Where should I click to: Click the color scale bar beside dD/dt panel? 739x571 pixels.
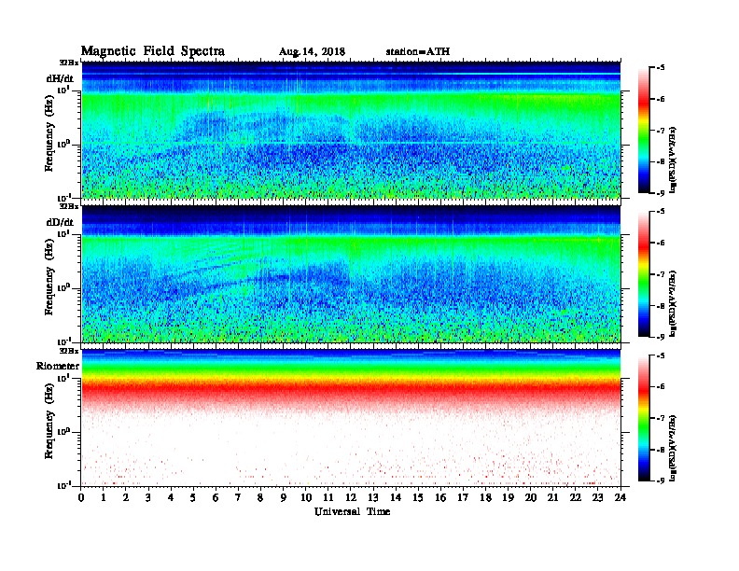coord(644,274)
